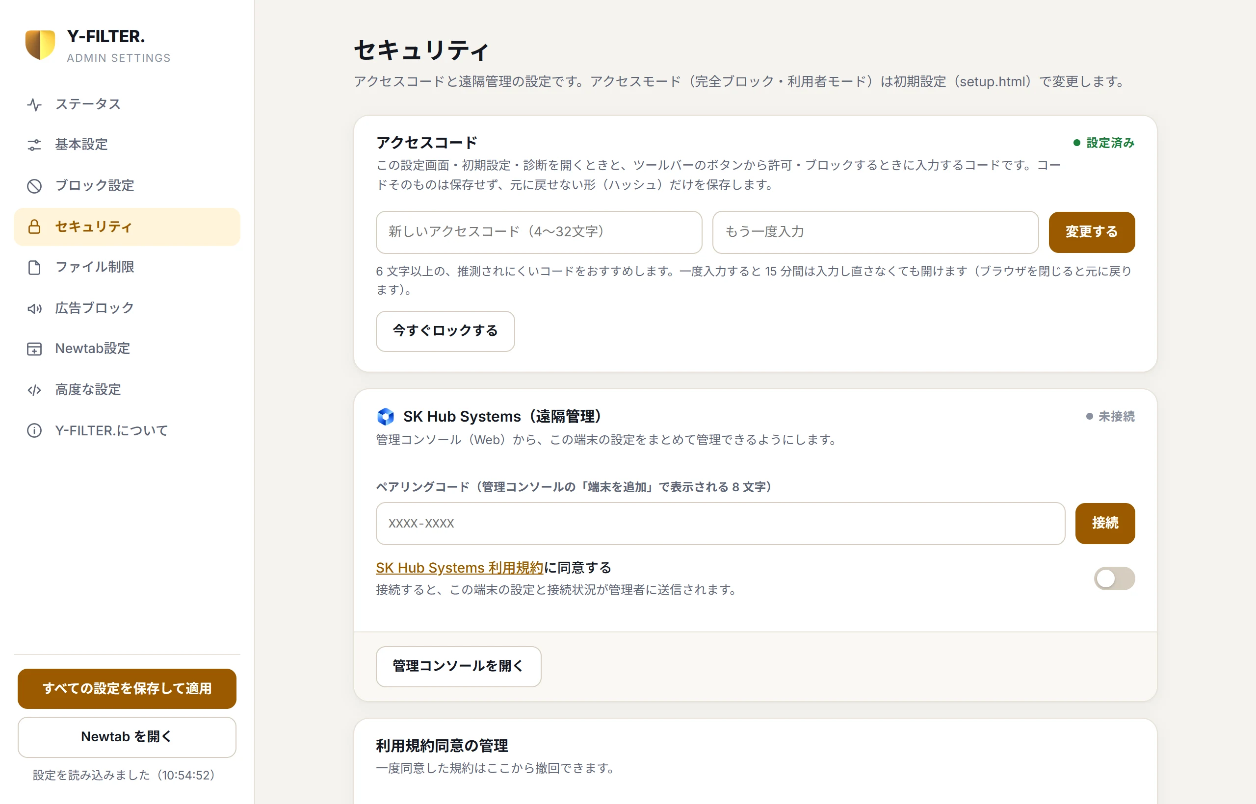Toggle the SK Hub Systems 利用規約 agreement switch
Screen dimensions: 1256x804
(1114, 578)
